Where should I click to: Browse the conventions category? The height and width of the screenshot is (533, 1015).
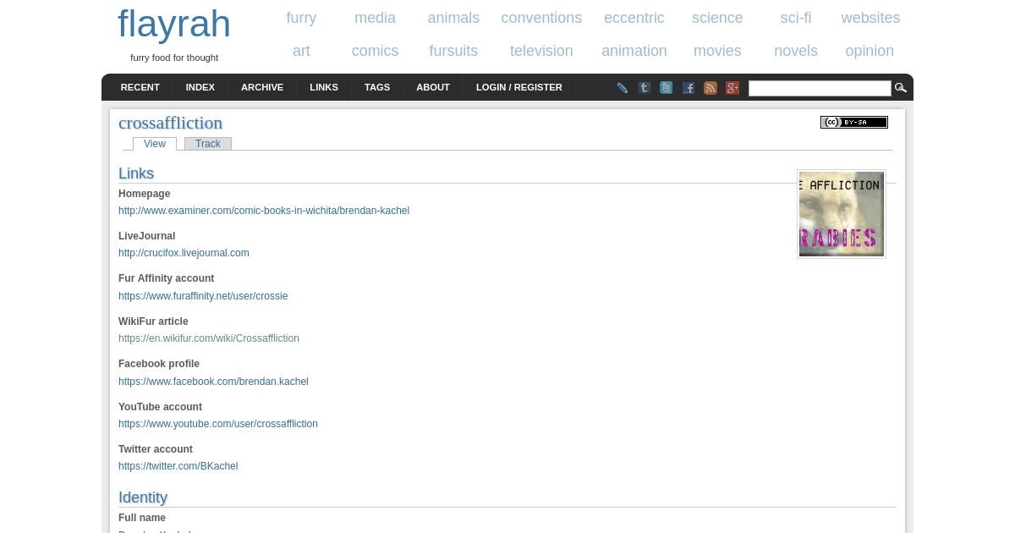pos(541,18)
